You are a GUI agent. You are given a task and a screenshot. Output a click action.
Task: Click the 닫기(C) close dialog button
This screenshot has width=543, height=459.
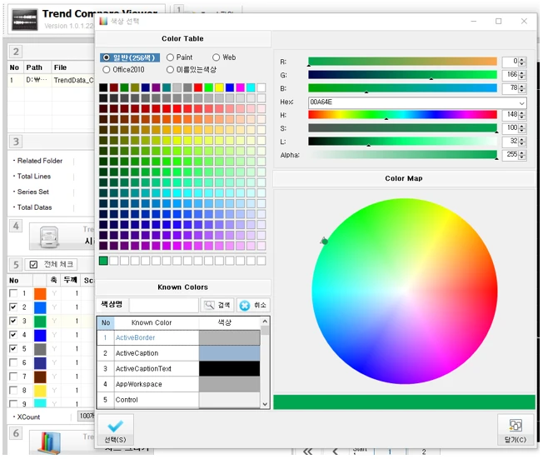pos(516,430)
